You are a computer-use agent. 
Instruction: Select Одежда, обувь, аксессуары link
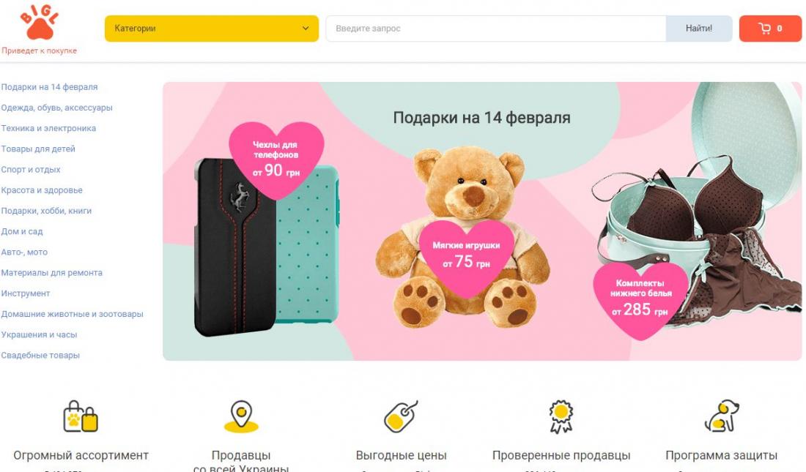(56, 108)
